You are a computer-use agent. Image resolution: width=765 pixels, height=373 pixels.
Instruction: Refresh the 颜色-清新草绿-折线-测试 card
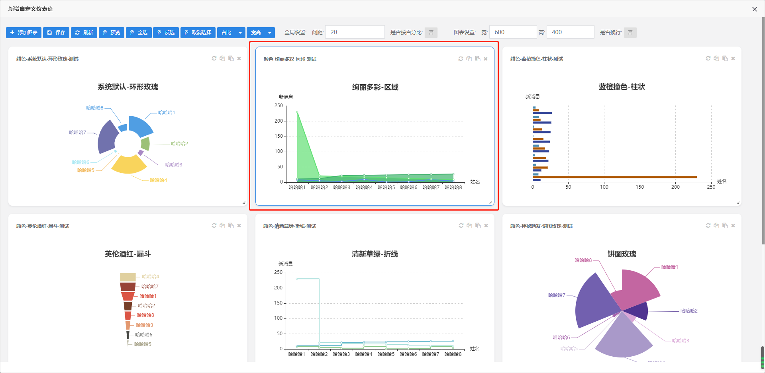(x=461, y=226)
